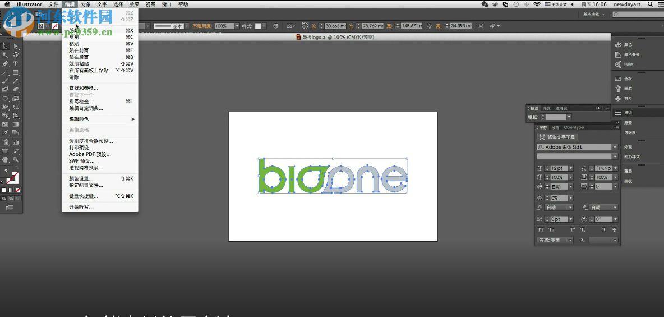Open the 粗细 stroke weight dropdown
Viewport: 664px width, 317px height.
(569, 117)
